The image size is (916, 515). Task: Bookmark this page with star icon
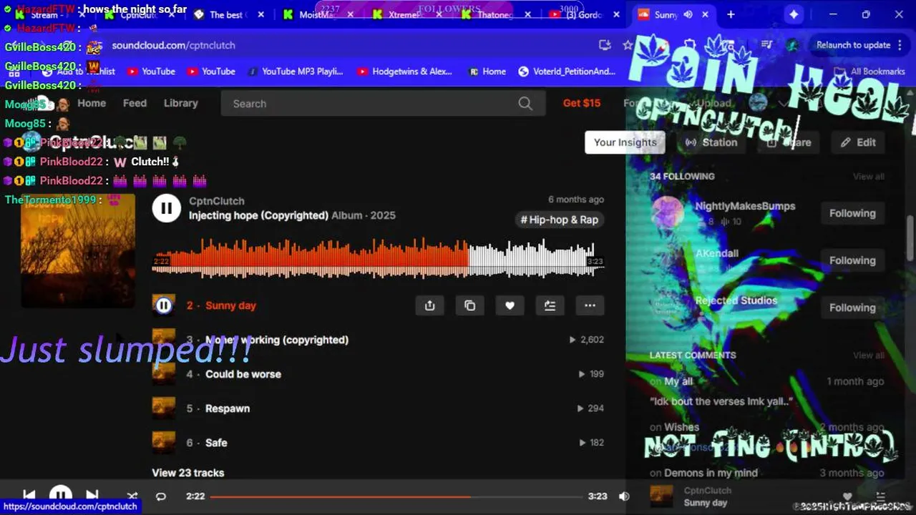click(x=628, y=45)
